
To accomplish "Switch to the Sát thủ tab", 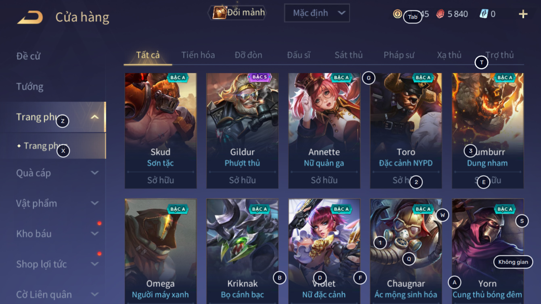I will point(349,55).
